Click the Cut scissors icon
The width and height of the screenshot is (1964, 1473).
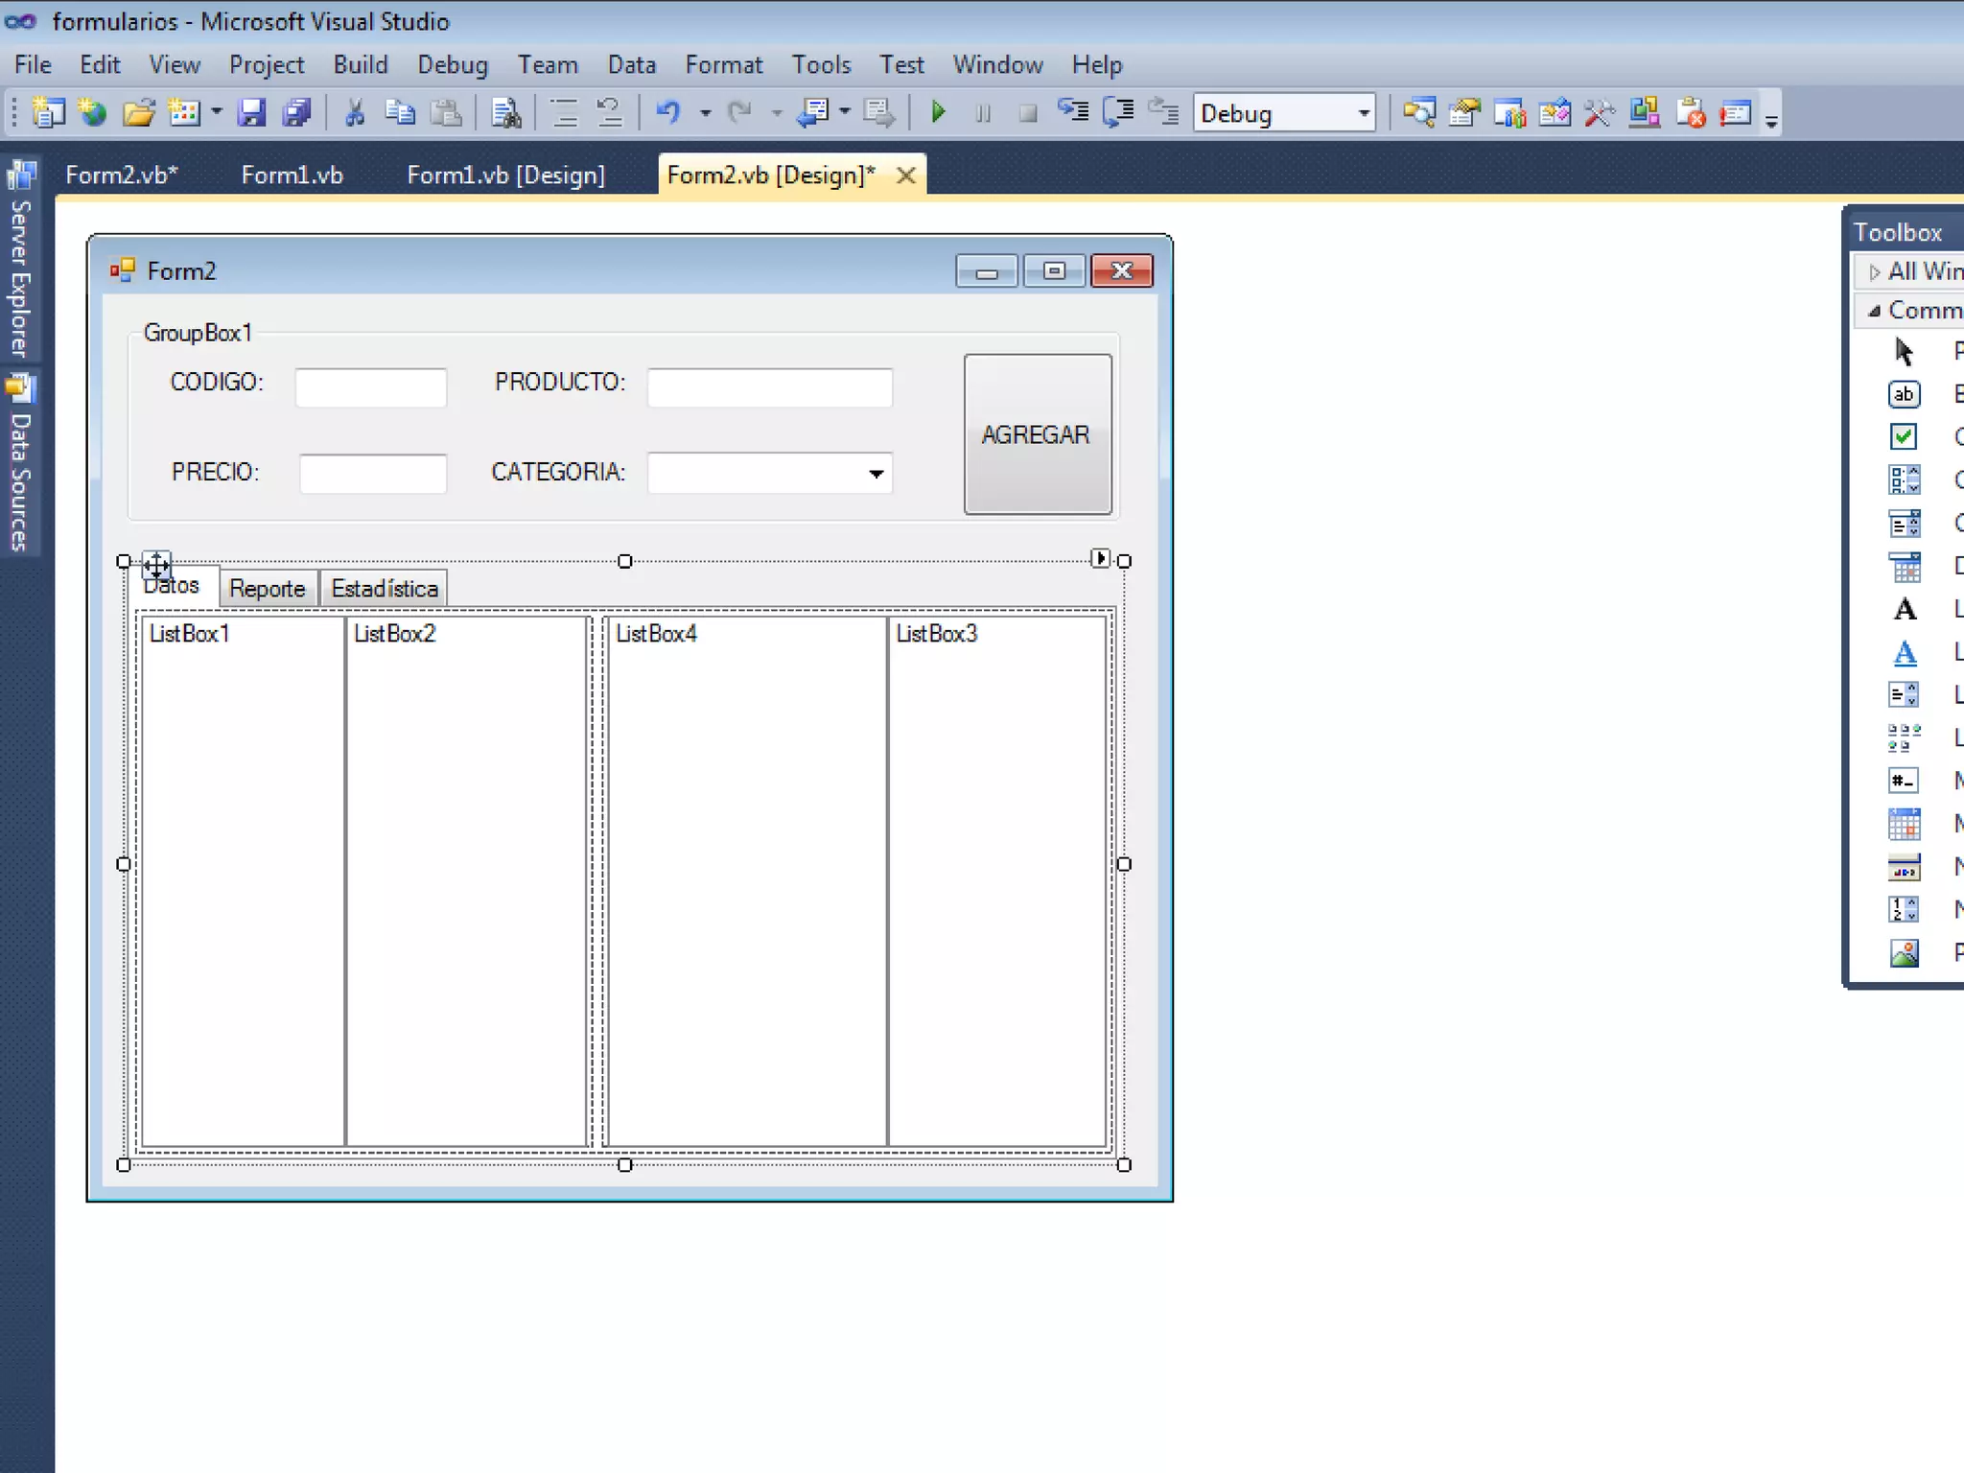[355, 113]
